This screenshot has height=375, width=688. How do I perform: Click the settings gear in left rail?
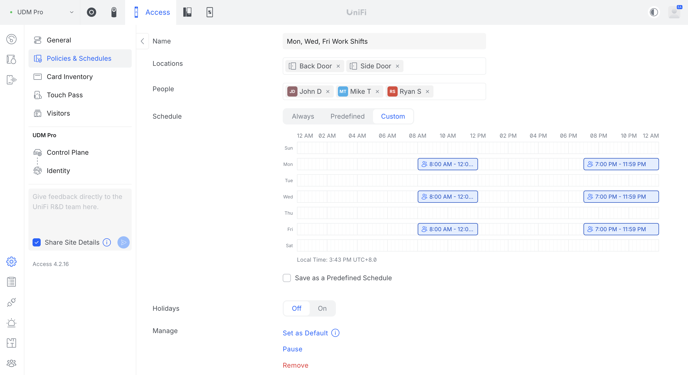[x=11, y=262]
